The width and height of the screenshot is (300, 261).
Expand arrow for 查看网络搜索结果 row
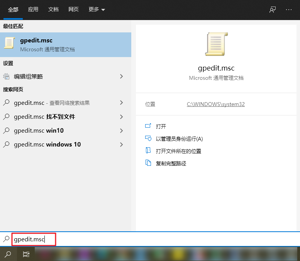[x=121, y=103]
